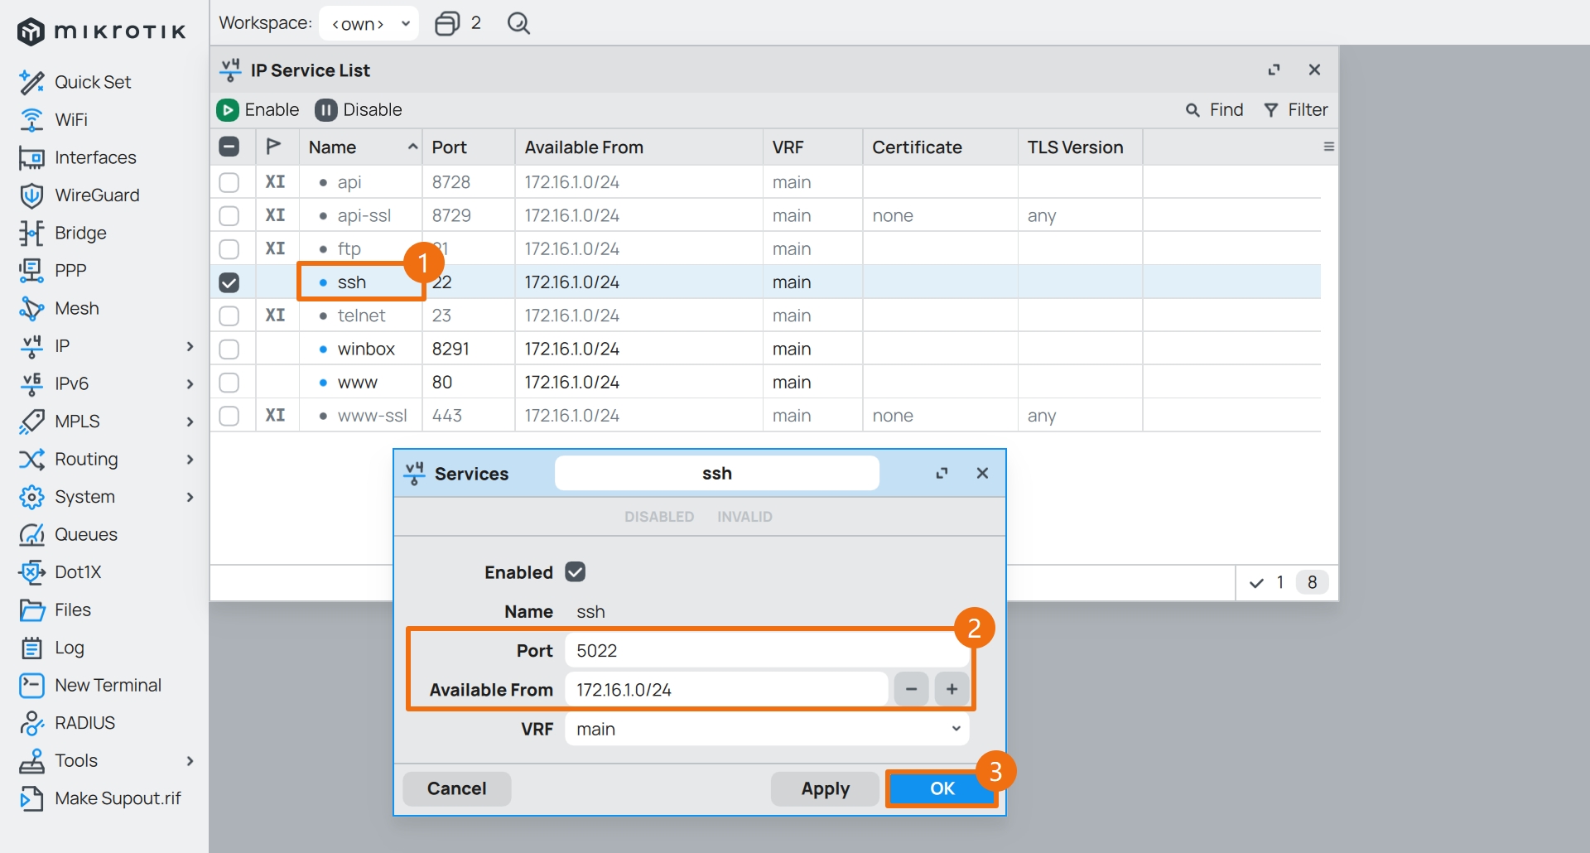Screen dimensions: 1590x853
Task: Check the telnet service row checkbox
Action: (x=229, y=316)
